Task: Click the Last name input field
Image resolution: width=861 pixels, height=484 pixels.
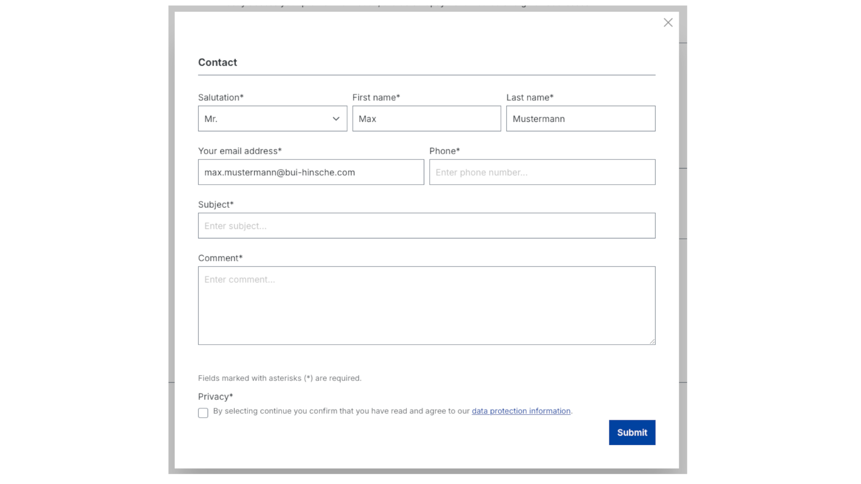Action: pyautogui.click(x=581, y=119)
